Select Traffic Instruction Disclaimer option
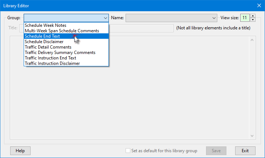Image resolution: width=265 pixels, height=158 pixels. coord(52,63)
